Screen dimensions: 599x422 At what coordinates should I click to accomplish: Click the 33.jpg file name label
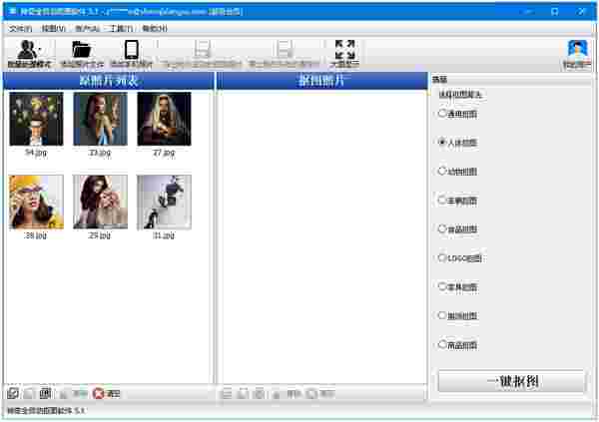tap(100, 153)
